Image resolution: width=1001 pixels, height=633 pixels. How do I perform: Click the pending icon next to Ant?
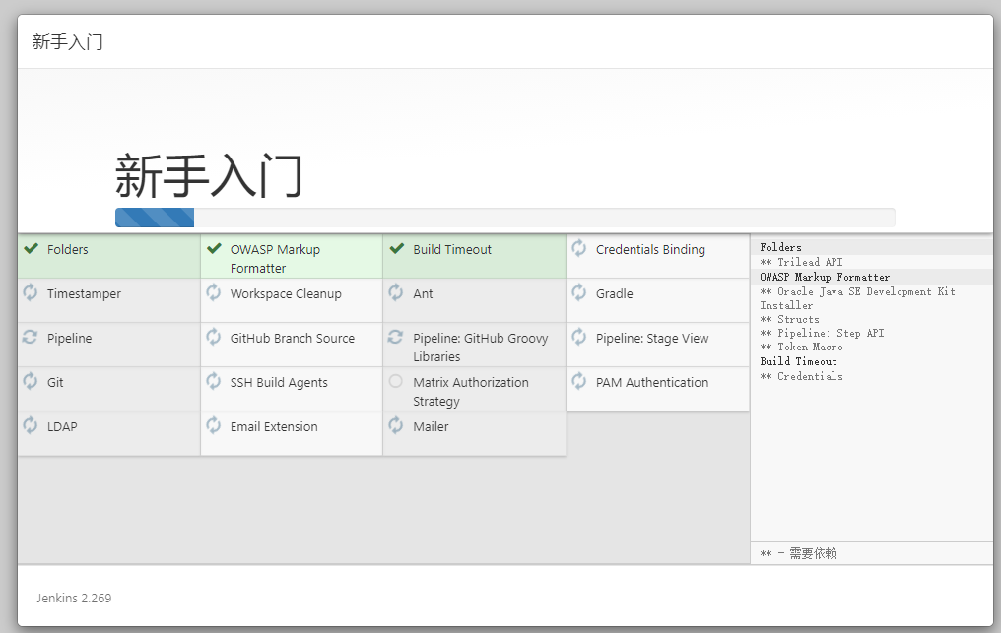(x=396, y=292)
